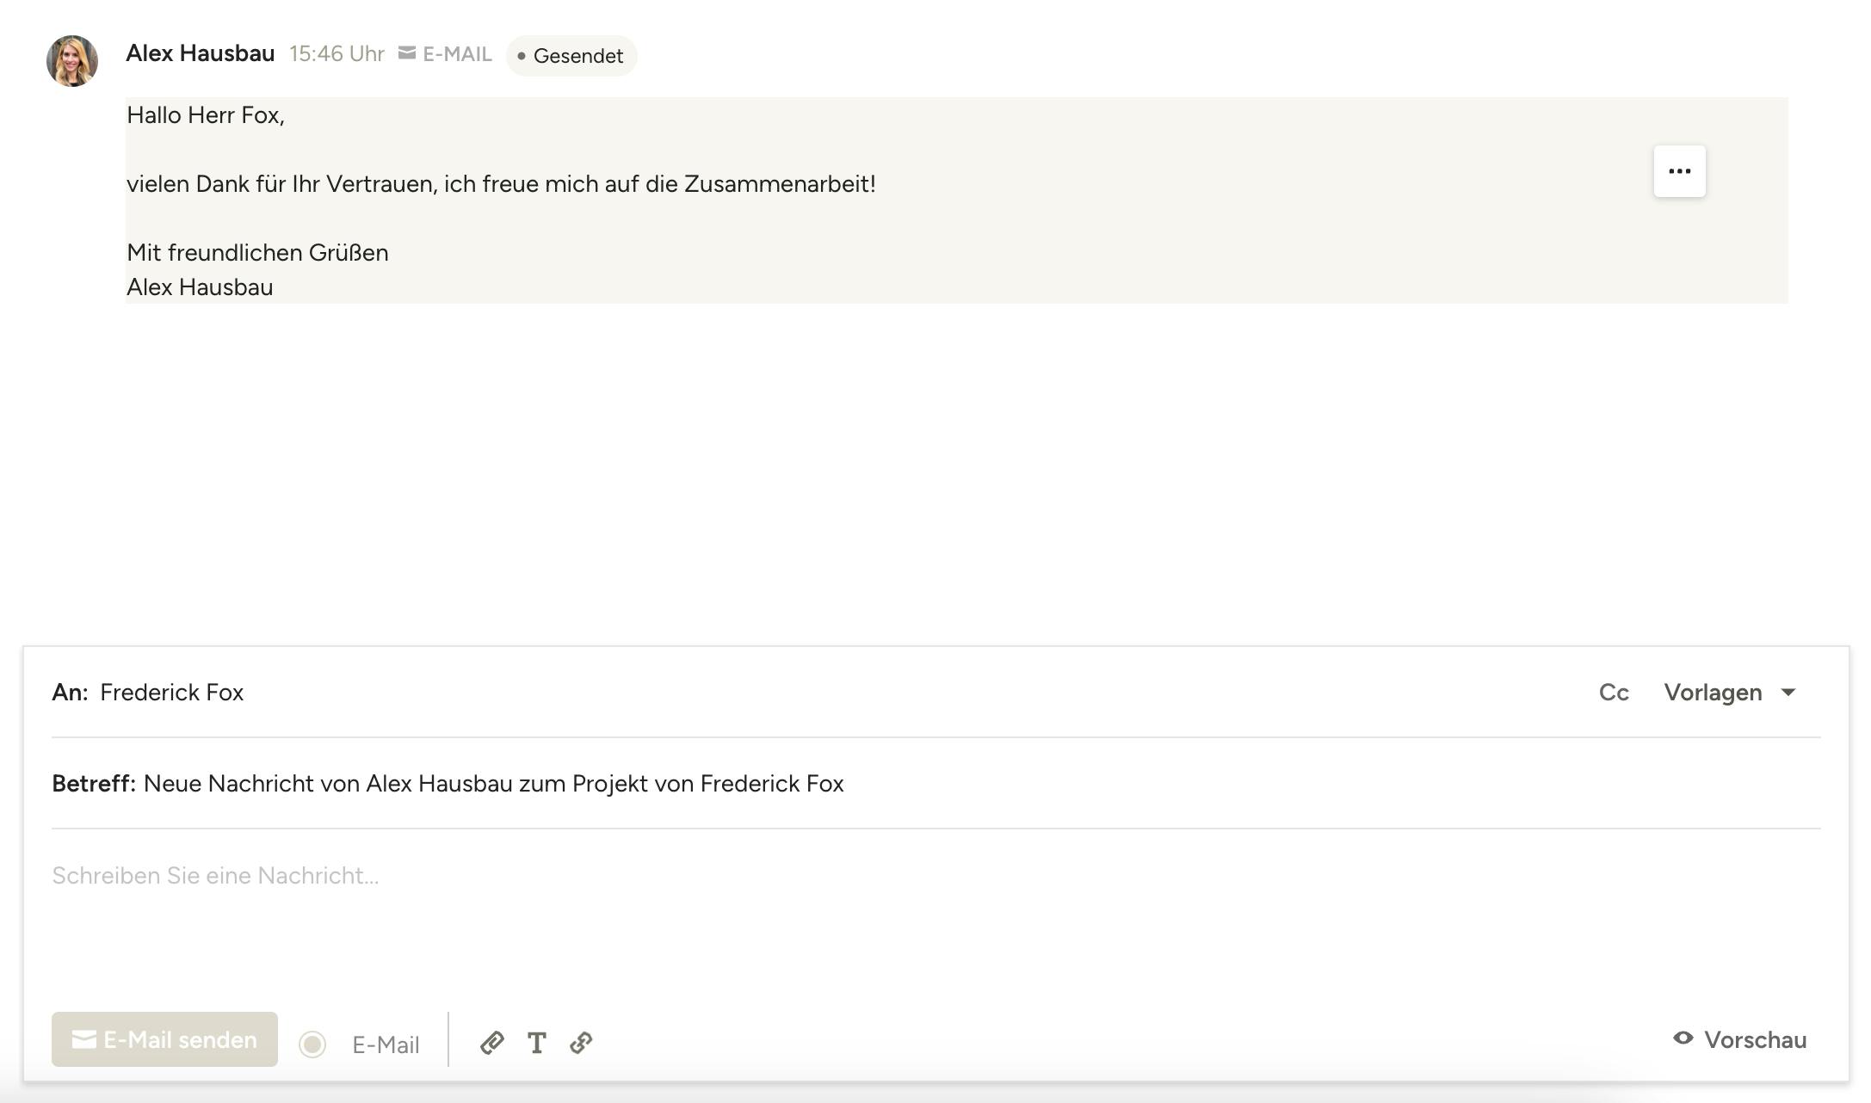Open text formatting with the T icon
This screenshot has width=1871, height=1103.
point(537,1043)
